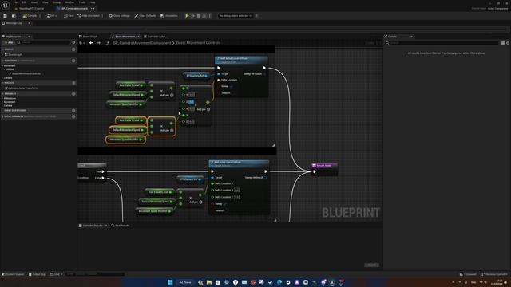Open File Explorer from the taskbar
Screen dimensions: 511x287
pyautogui.click(x=209, y=282)
